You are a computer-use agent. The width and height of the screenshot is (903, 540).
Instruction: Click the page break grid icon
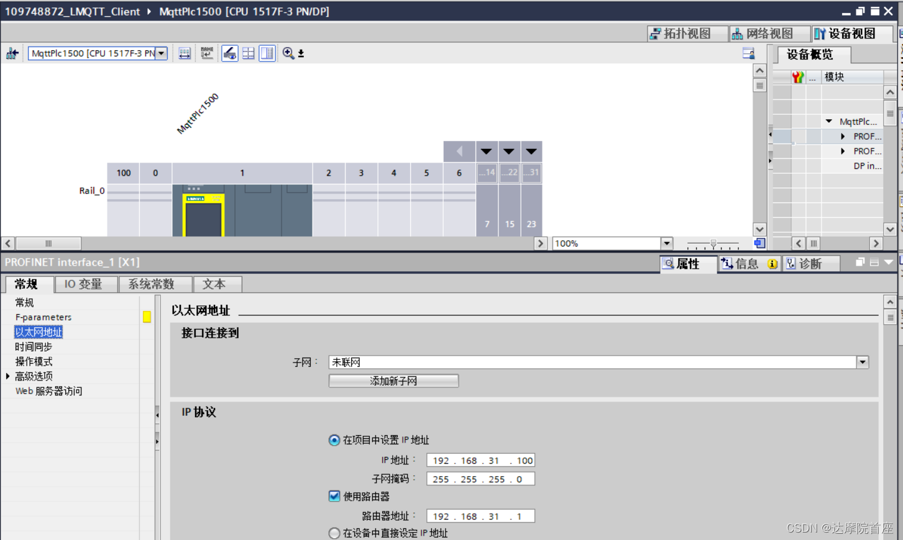coord(248,53)
